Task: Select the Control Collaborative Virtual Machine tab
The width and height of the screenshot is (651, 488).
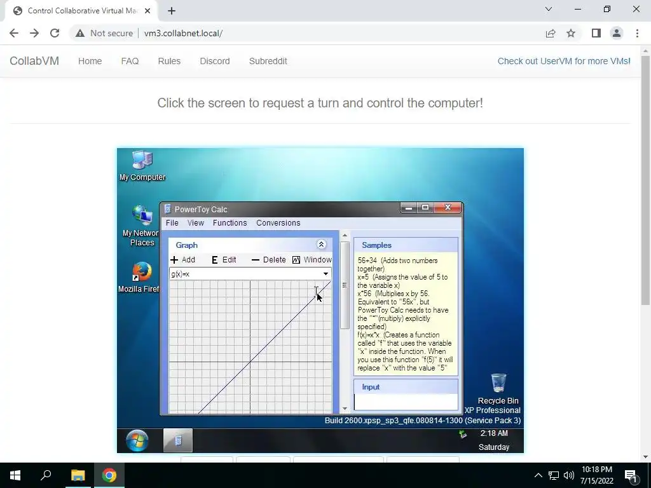Action: click(x=81, y=11)
